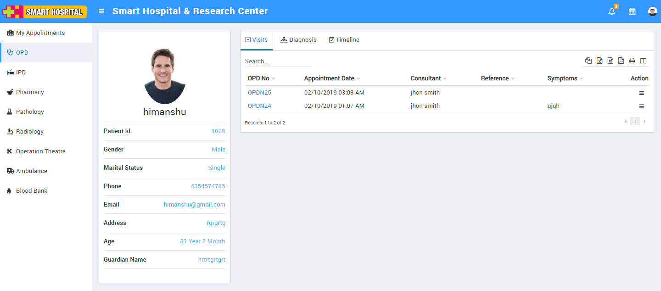Click the visits Search field
The image size is (661, 291).
click(278, 61)
